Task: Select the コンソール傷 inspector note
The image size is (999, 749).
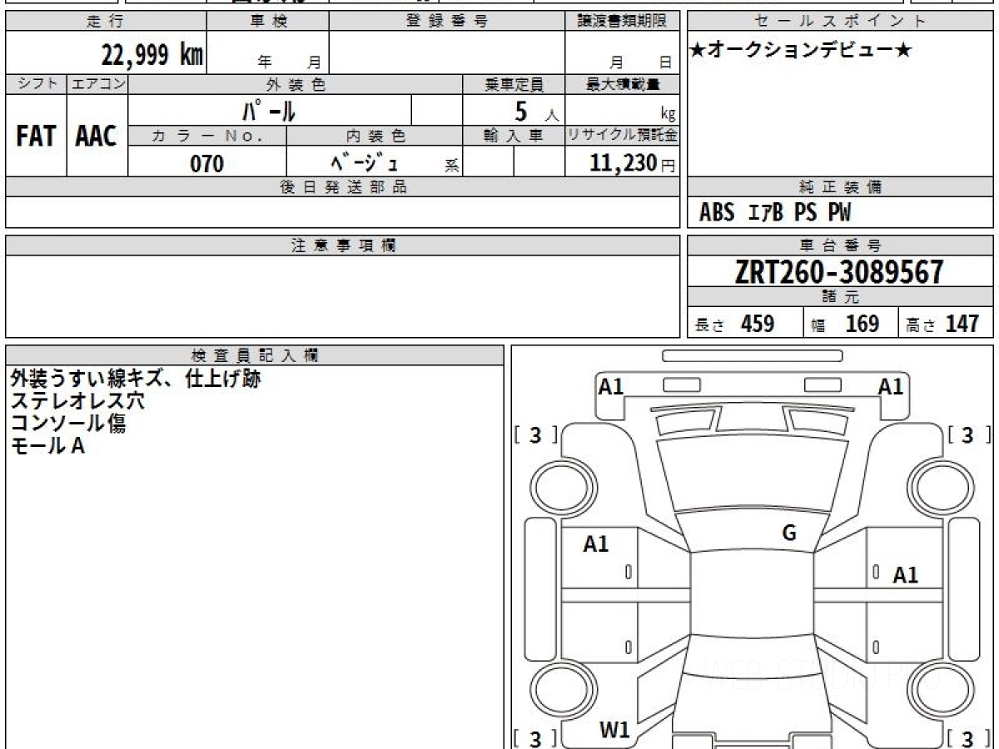Action: 68,423
